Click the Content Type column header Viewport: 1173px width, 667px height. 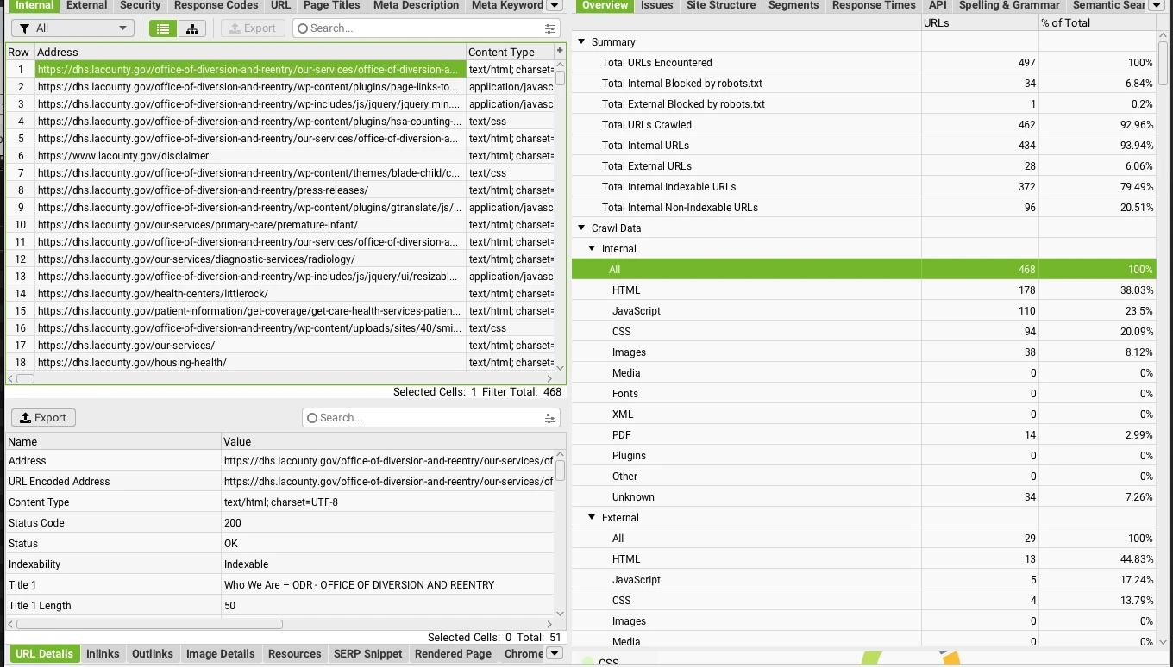[510, 52]
